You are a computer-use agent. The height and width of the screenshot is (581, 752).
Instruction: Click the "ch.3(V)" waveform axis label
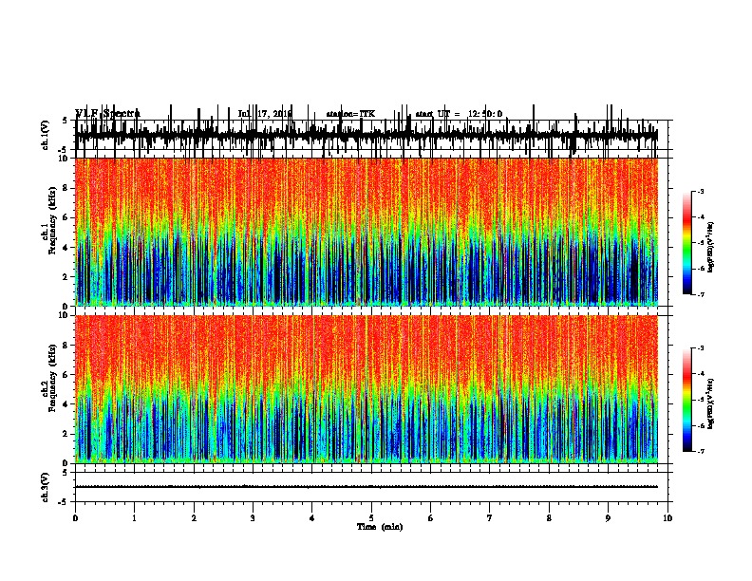[x=46, y=487]
